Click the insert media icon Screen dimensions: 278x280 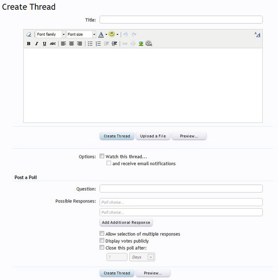pos(149,44)
